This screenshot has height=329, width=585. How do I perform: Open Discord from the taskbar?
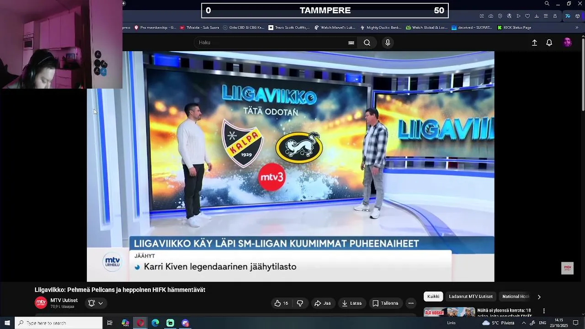tap(185, 323)
